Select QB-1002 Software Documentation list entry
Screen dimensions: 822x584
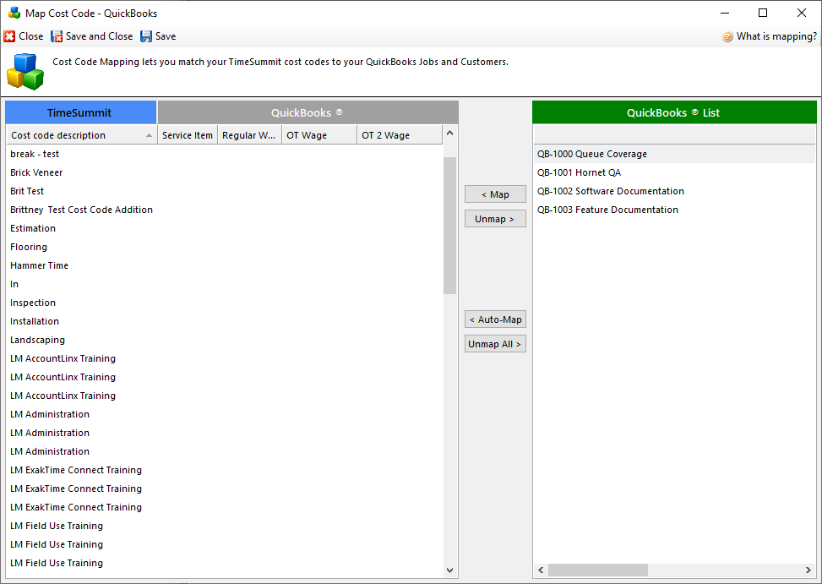(610, 191)
